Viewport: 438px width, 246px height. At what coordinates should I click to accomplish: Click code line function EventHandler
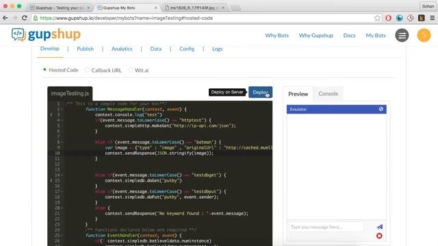pyautogui.click(x=133, y=235)
